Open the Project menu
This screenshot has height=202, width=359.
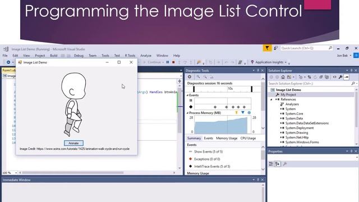pos(40,56)
